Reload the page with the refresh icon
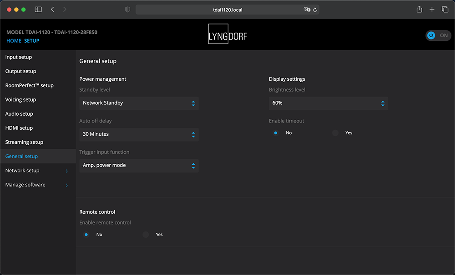The height and width of the screenshot is (275, 455). point(315,10)
